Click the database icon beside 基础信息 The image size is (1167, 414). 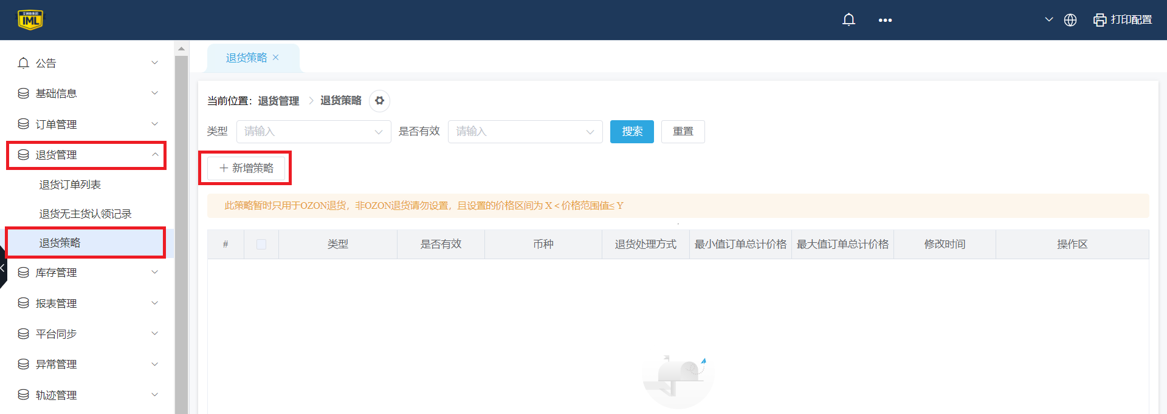[24, 93]
